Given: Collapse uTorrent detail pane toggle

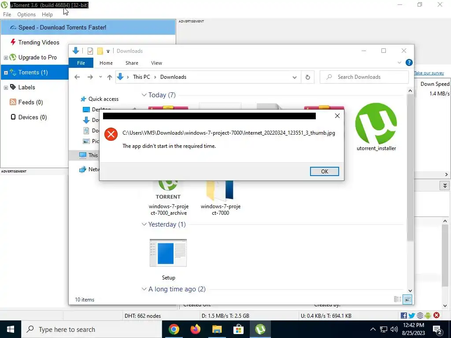Looking at the screenshot, I should click(445, 186).
